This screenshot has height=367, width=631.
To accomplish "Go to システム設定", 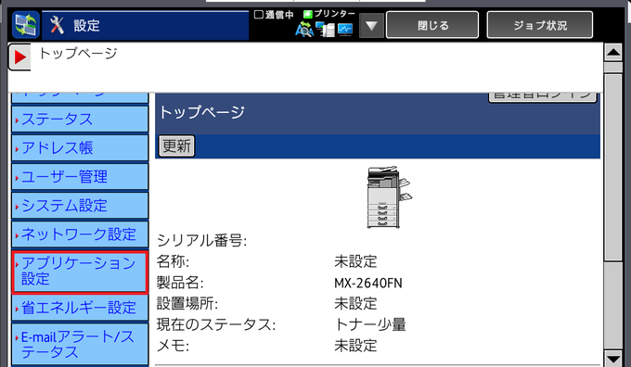I will tap(80, 206).
